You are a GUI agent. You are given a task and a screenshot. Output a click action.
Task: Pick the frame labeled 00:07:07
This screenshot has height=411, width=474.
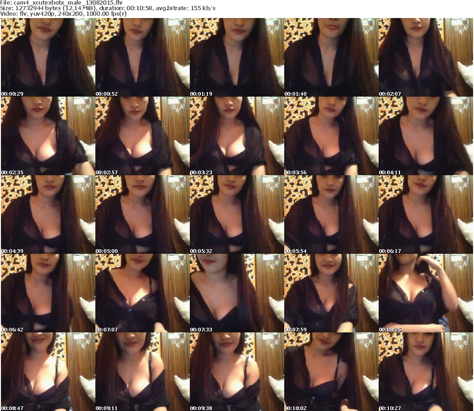(143, 293)
